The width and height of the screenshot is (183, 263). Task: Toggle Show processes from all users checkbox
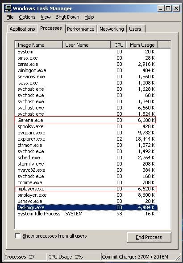(17, 236)
